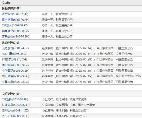Click the 今起复牌(4)家 section header

click(x=71, y=94)
